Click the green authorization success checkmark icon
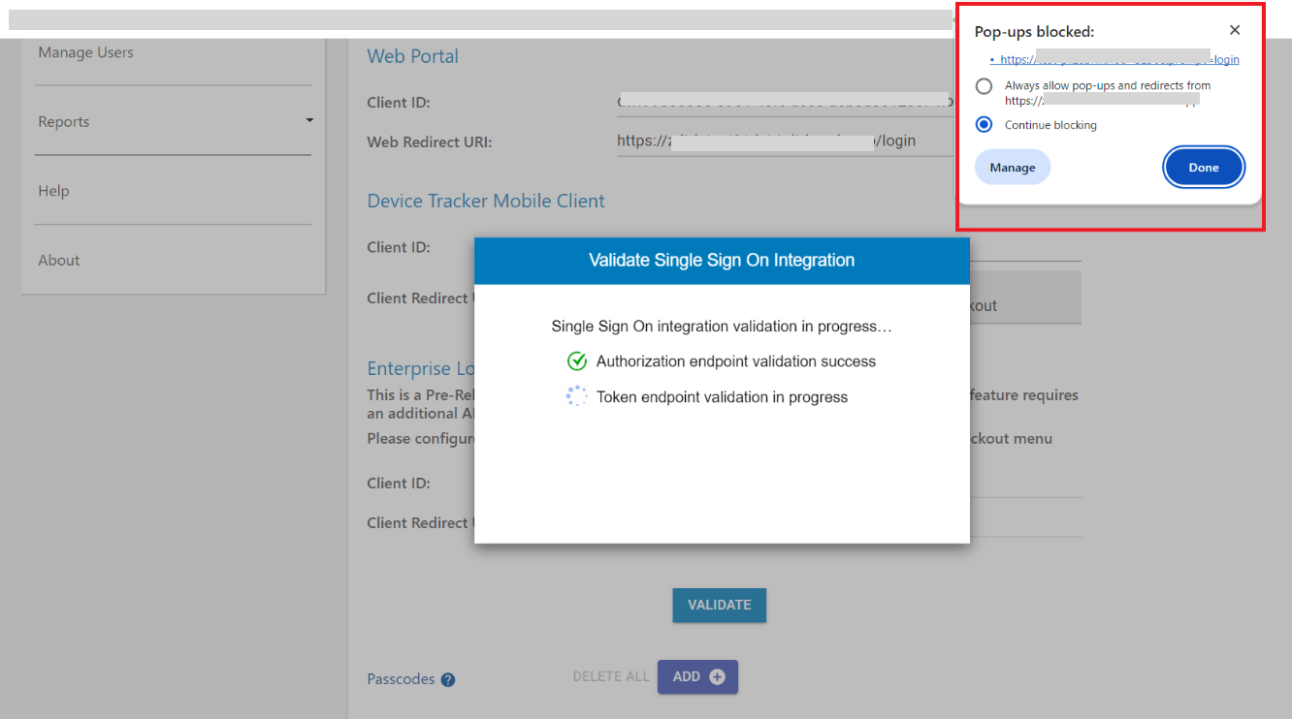 click(577, 361)
